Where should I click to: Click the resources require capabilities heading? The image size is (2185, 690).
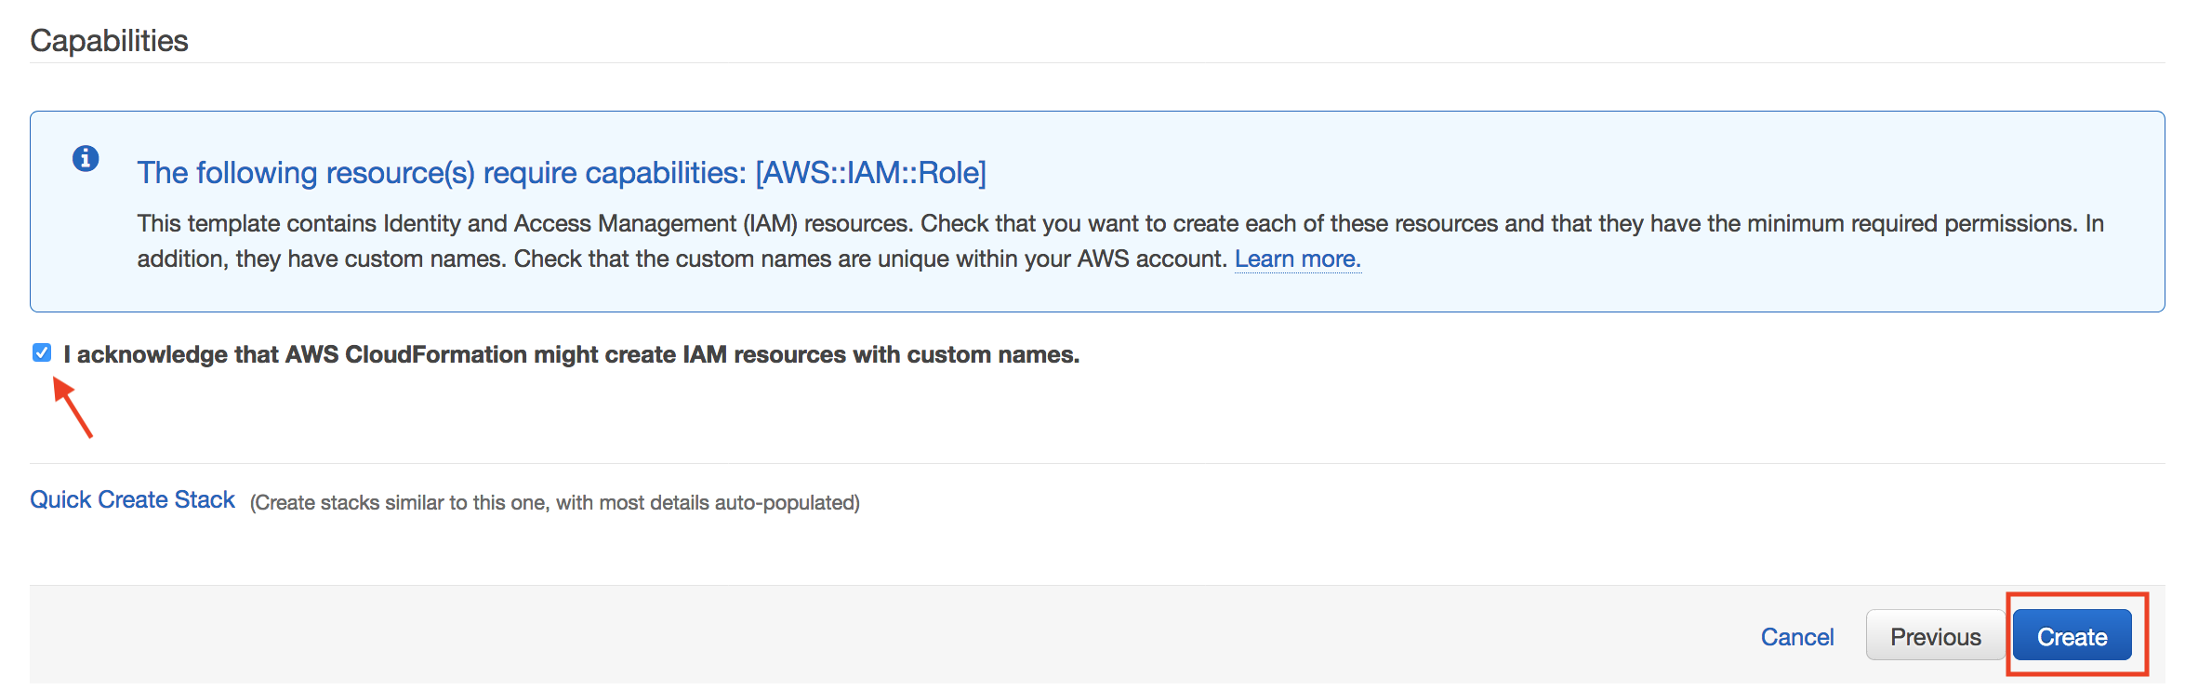[x=562, y=173]
